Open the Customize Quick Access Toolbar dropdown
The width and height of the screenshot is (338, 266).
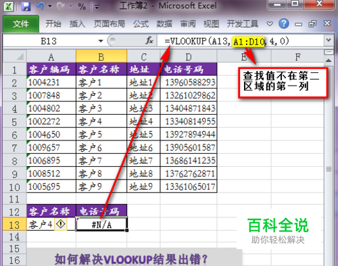[x=97, y=7]
